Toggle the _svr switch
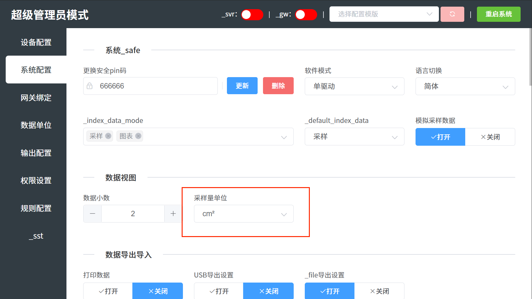The height and width of the screenshot is (299, 532). tap(252, 15)
